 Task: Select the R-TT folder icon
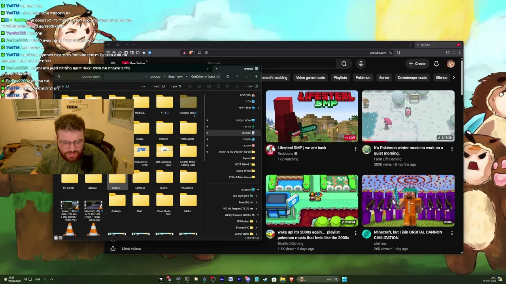[x=164, y=102]
